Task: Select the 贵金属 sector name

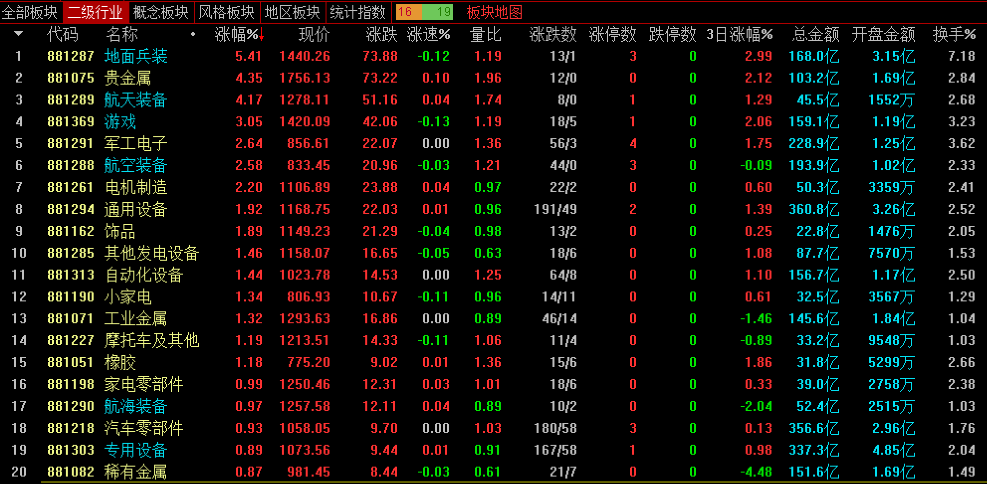Action: [x=128, y=78]
